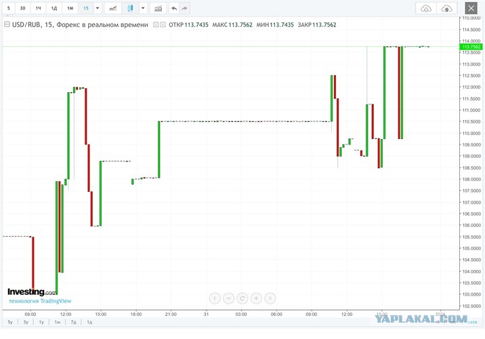485x339 pixels.
Task: Select the 1Д daily timeframe in toolbar
Action: click(54, 8)
